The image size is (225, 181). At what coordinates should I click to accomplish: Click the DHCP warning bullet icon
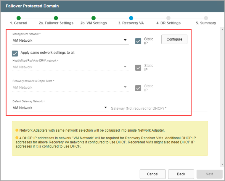[x=17, y=138]
